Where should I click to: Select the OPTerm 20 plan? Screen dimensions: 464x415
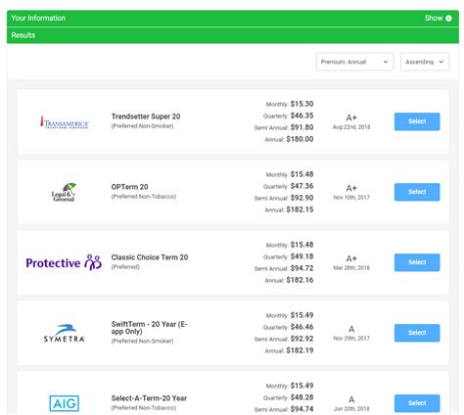[x=417, y=192]
